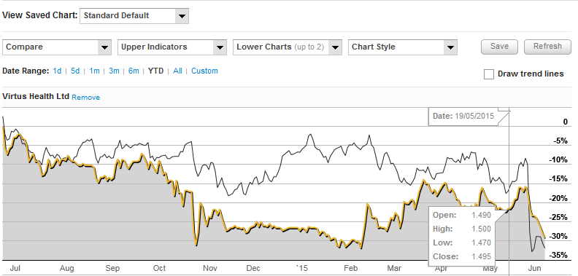Click the Virtus Health Ltd title
The image size is (578, 276).
click(36, 96)
